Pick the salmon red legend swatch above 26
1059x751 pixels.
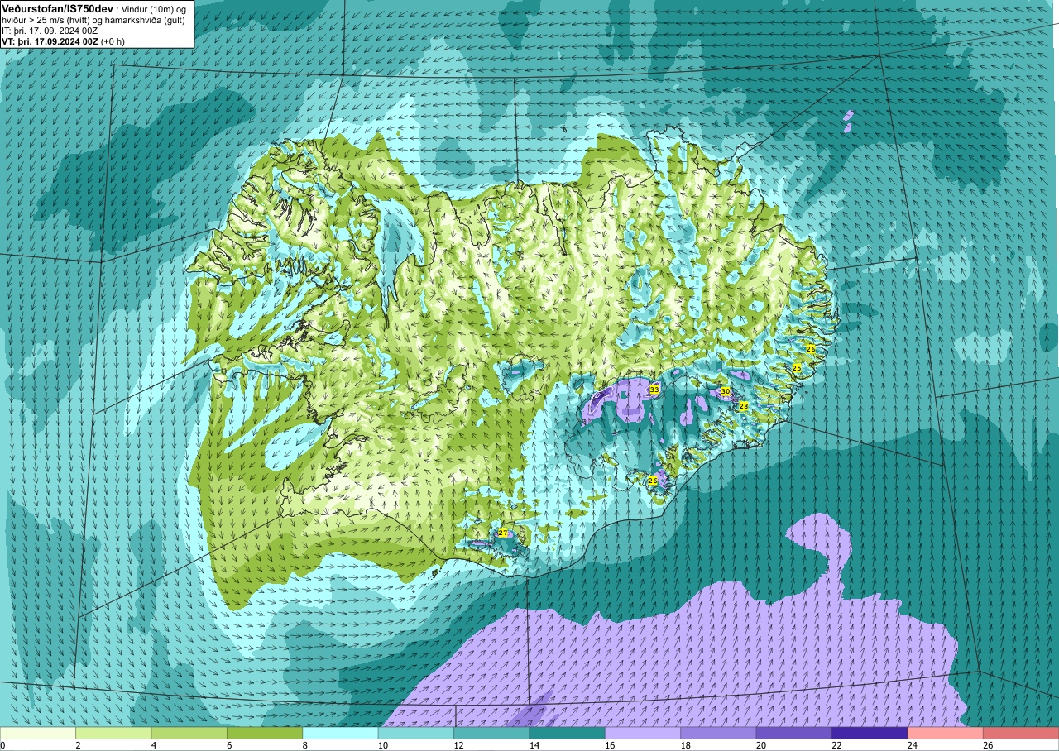tap(1021, 733)
